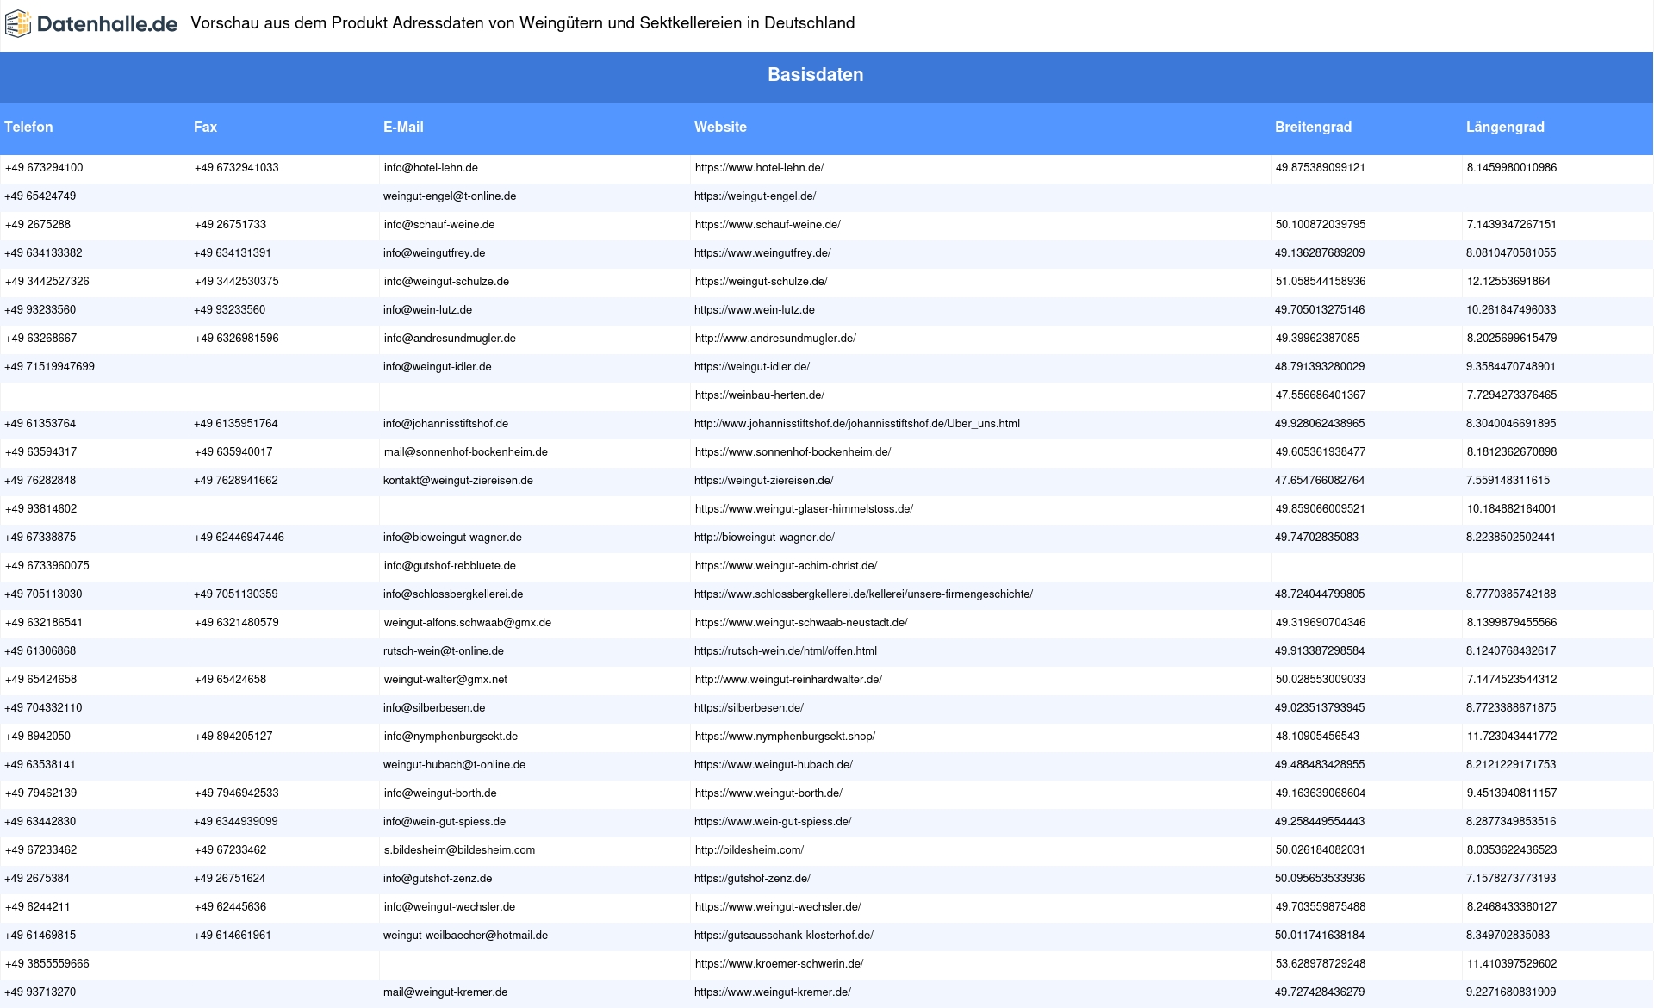
Task: Select the email info@schauf-weine.de
Action: point(439,225)
